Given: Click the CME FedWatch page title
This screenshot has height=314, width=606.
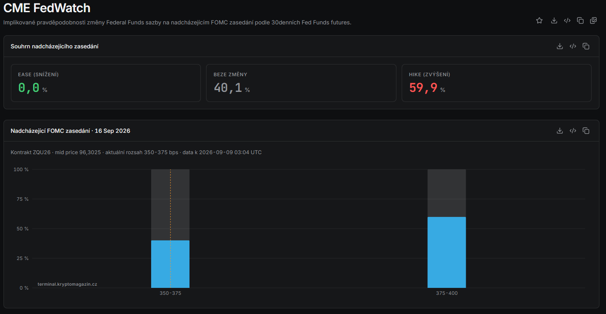Looking at the screenshot, I should (47, 7).
